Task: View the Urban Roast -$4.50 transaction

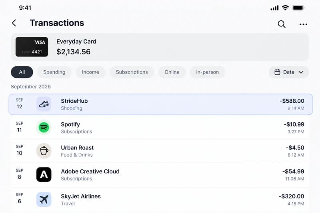Action: click(160, 151)
